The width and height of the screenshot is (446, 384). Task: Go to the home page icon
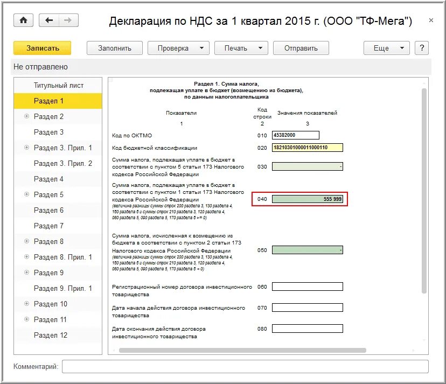click(23, 20)
